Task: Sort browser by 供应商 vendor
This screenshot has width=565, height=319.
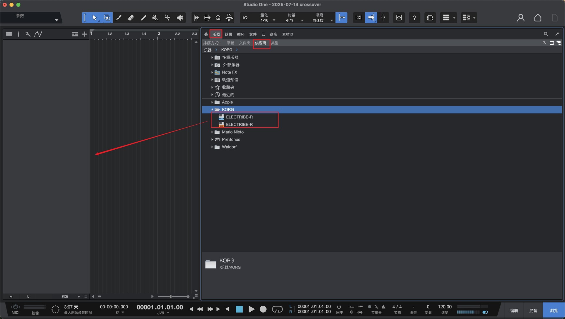Action: [260, 43]
